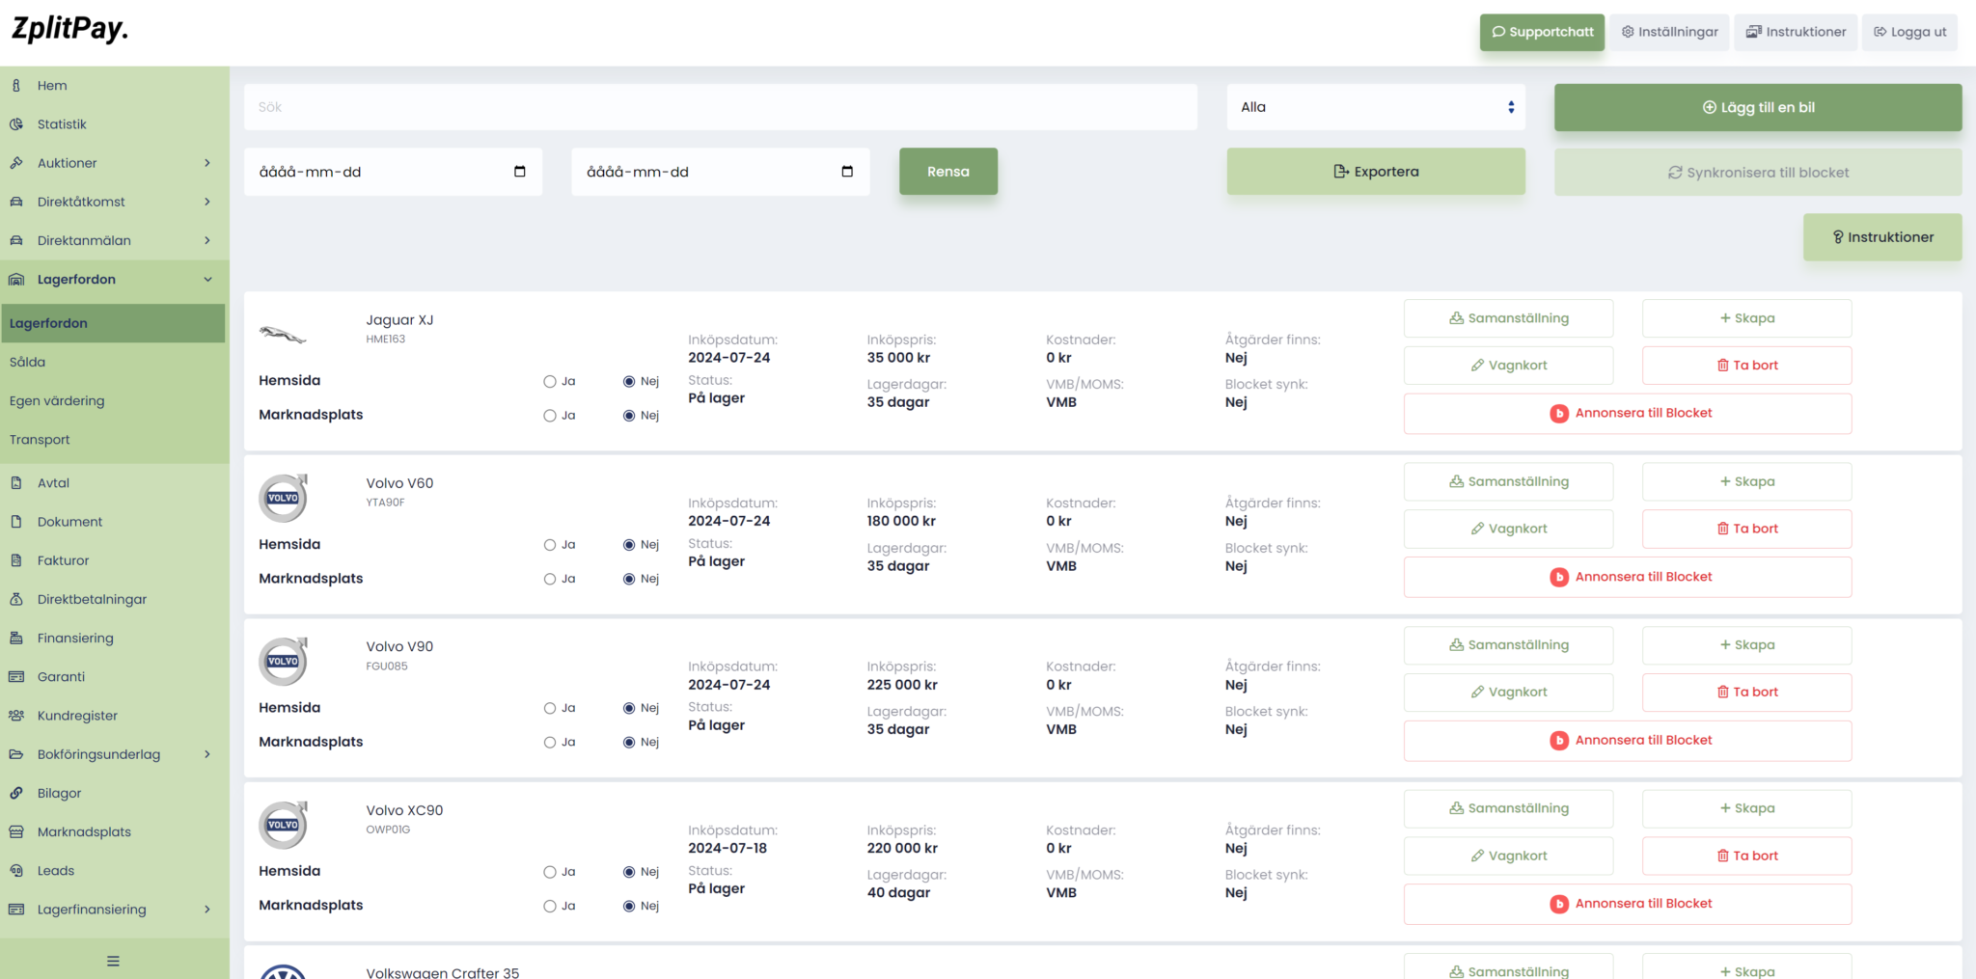Select Ja for Volvo V60 Marknadsplats
This screenshot has width=1976, height=979.
pyautogui.click(x=550, y=579)
